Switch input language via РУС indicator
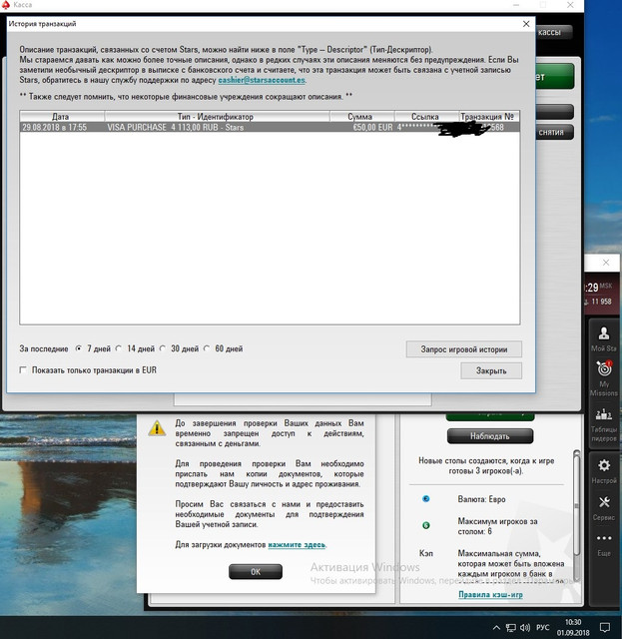This screenshot has width=622, height=639. 542,628
